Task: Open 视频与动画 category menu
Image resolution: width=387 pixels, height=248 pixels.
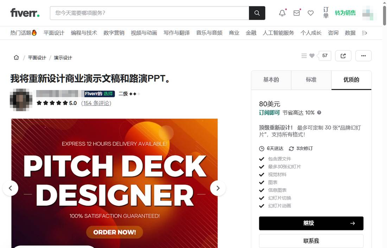Action: click(144, 33)
